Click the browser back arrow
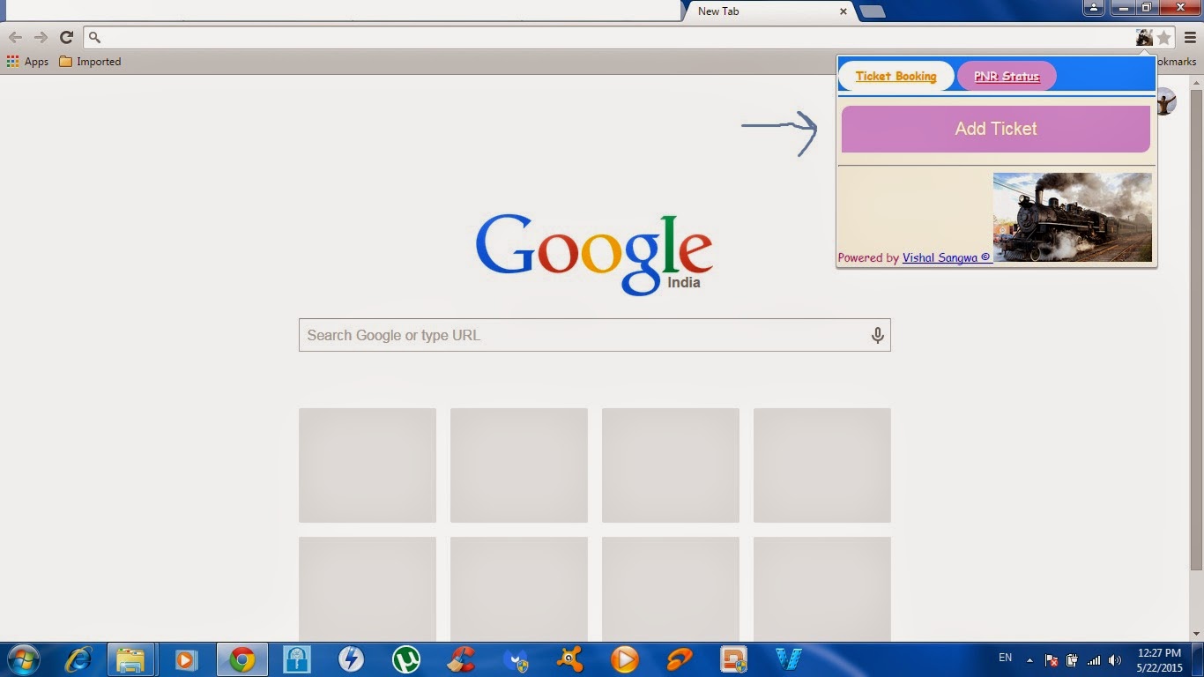The width and height of the screenshot is (1204, 677). tap(15, 37)
